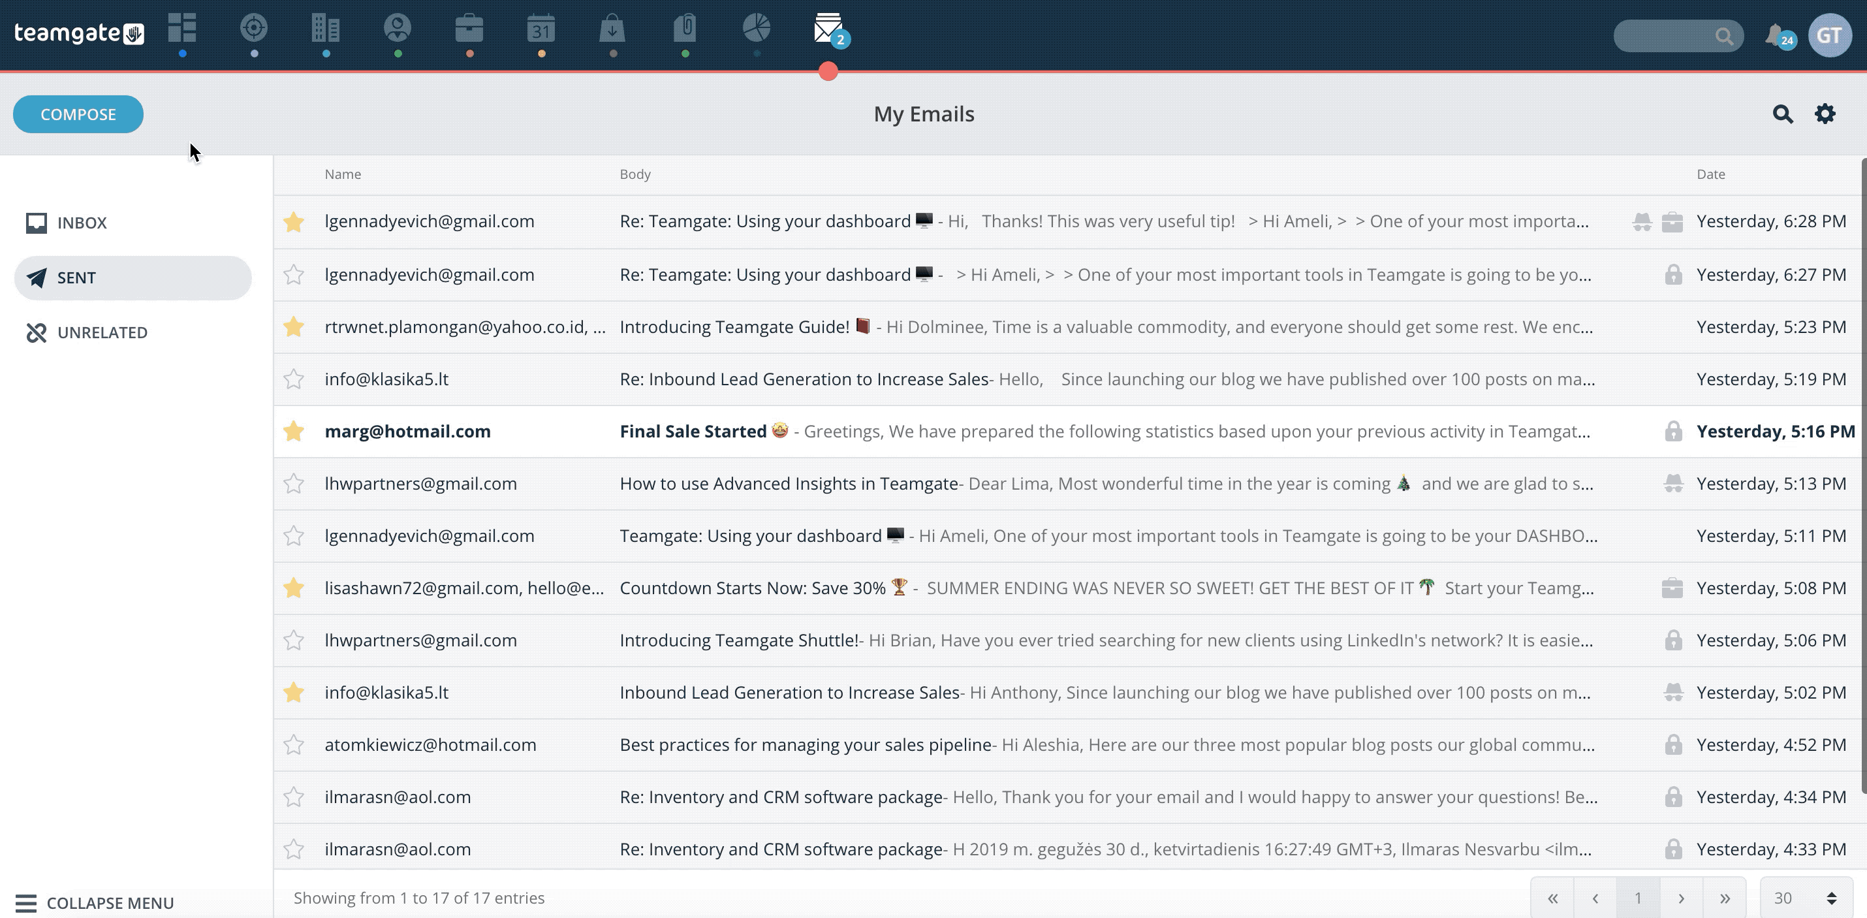Image resolution: width=1867 pixels, height=918 pixels.
Task: Open the companies building icon
Action: pos(326,29)
